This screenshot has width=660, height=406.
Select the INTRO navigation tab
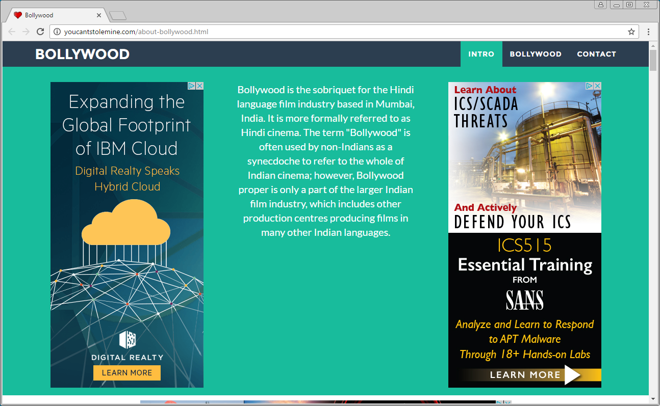481,54
